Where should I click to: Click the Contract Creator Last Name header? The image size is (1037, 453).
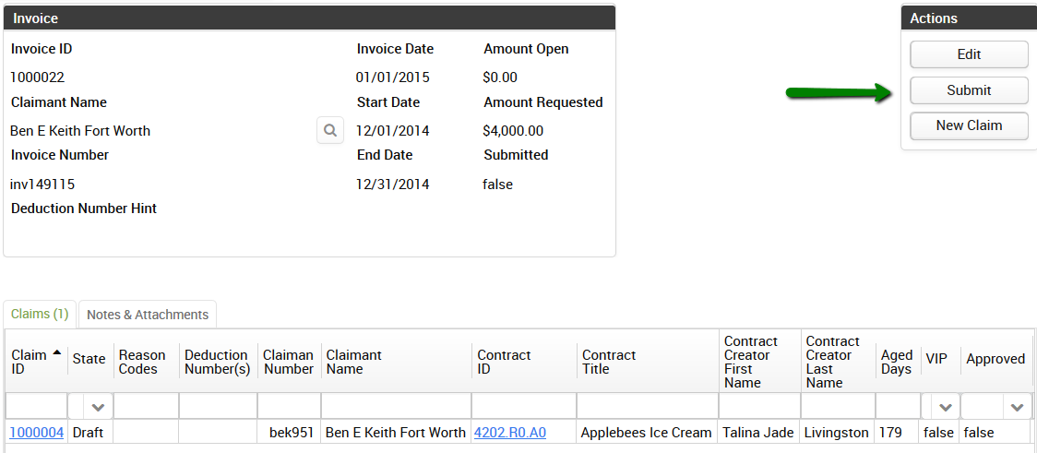click(832, 362)
